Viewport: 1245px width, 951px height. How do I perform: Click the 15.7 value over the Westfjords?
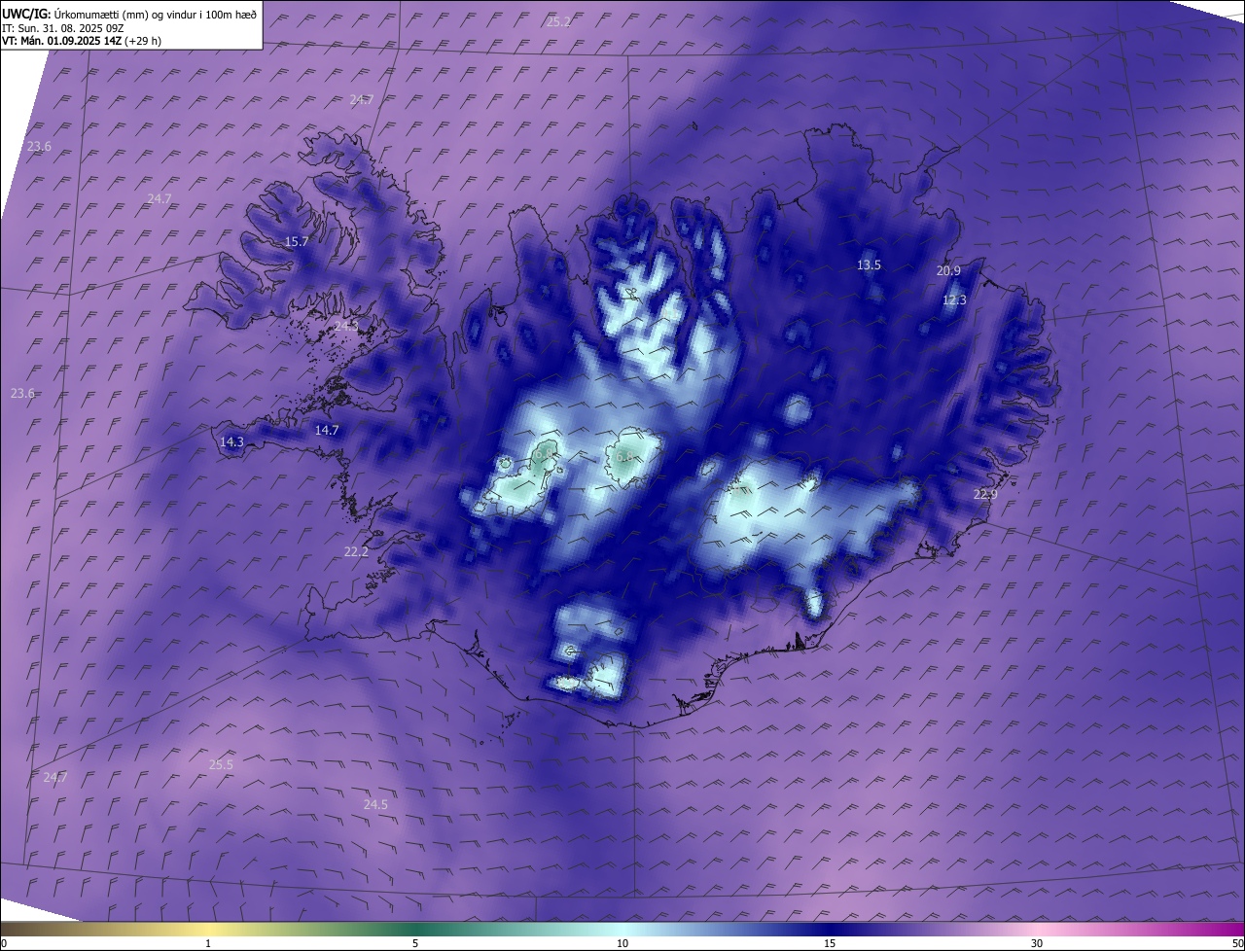click(x=297, y=241)
